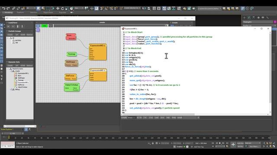Viewport: 277px width, 155px height.
Task: Select debug item in Dynamic Sets tree
Action: (x=17, y=90)
